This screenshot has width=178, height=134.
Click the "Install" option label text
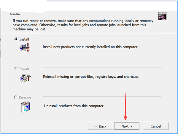tap(24, 39)
